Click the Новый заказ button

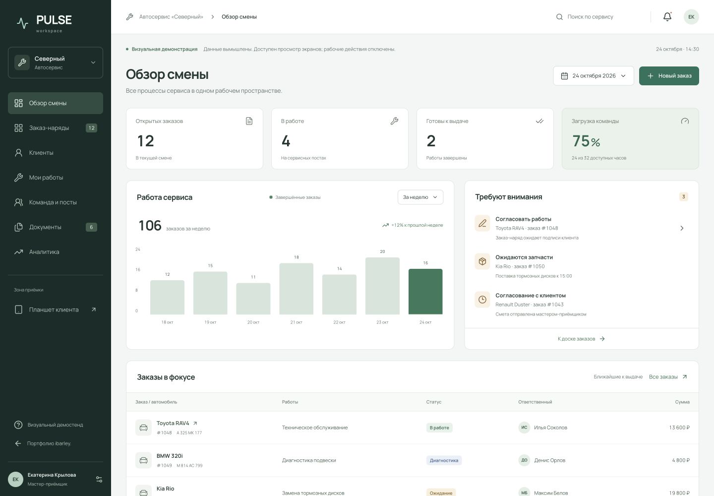click(x=669, y=76)
